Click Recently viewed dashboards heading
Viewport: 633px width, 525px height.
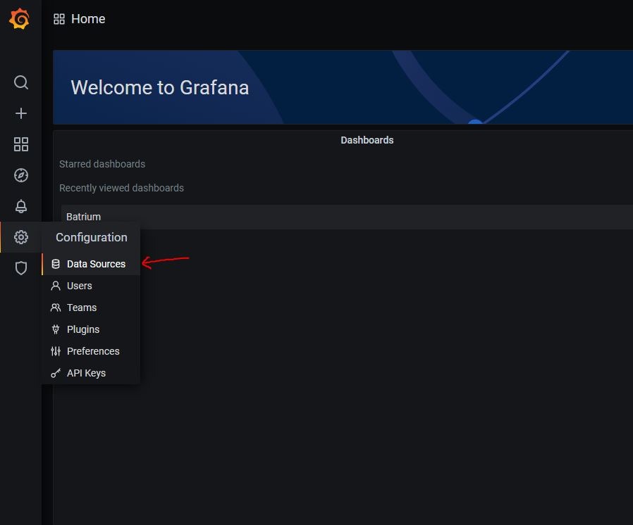click(x=121, y=188)
